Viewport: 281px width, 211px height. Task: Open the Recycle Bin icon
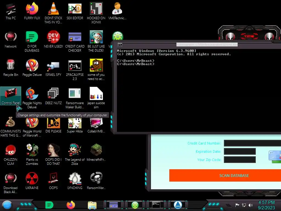[x=11, y=68]
